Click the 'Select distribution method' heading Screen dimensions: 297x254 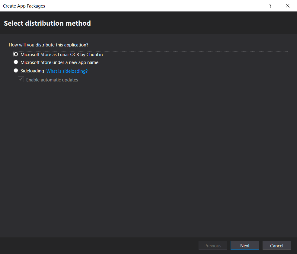47,23
